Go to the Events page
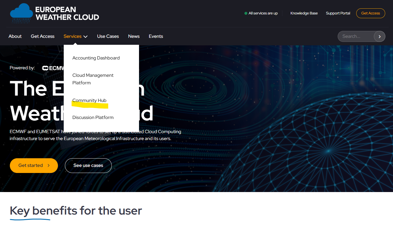The height and width of the screenshot is (229, 393). 156,36
